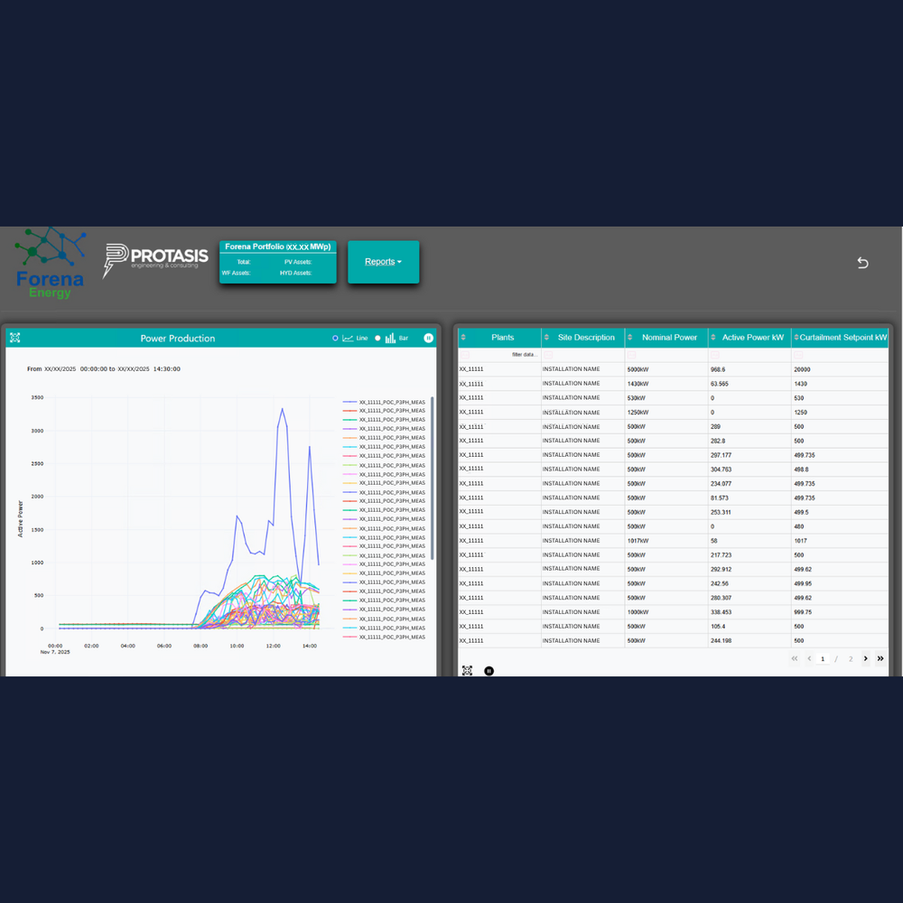This screenshot has width=903, height=903.
Task: Sort table by Nominal Power column
Action: click(669, 338)
